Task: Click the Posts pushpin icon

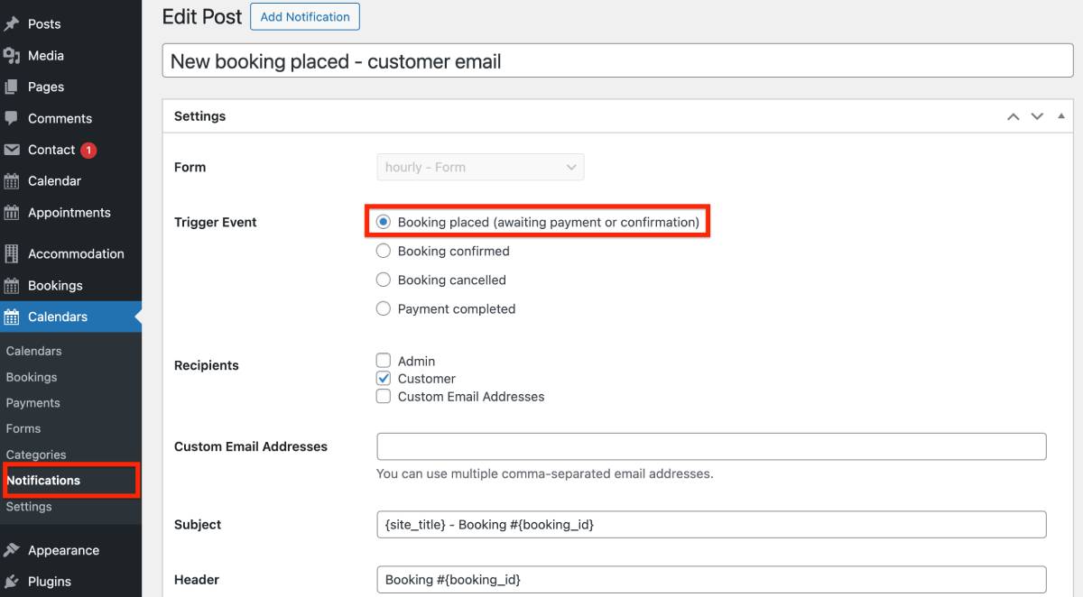Action: (x=12, y=24)
